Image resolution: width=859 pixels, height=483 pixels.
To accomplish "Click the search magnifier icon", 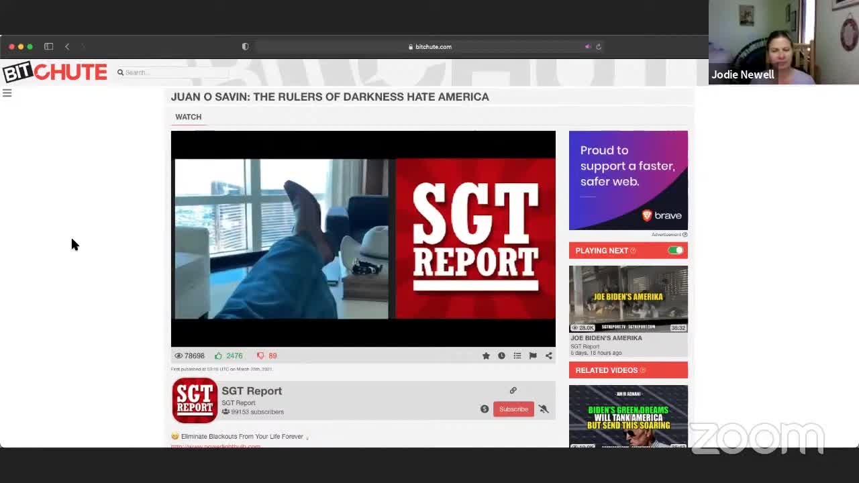I will point(120,72).
